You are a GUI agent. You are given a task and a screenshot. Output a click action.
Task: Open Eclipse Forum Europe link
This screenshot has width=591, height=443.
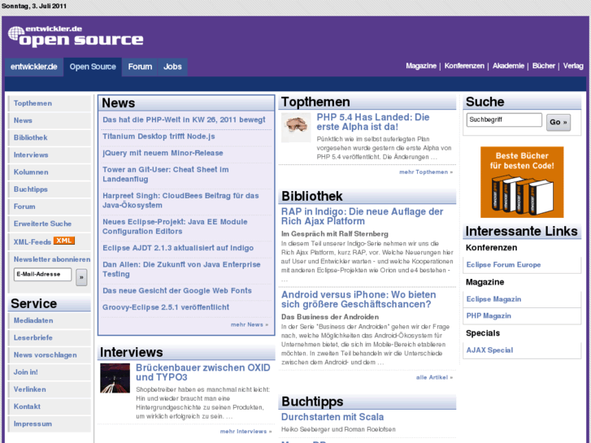point(503,265)
